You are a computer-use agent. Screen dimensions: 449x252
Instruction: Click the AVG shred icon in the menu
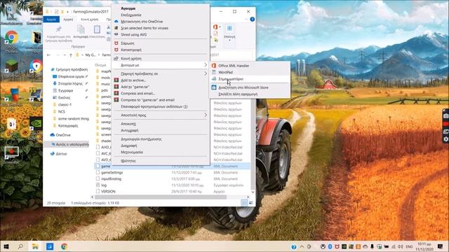(116, 34)
